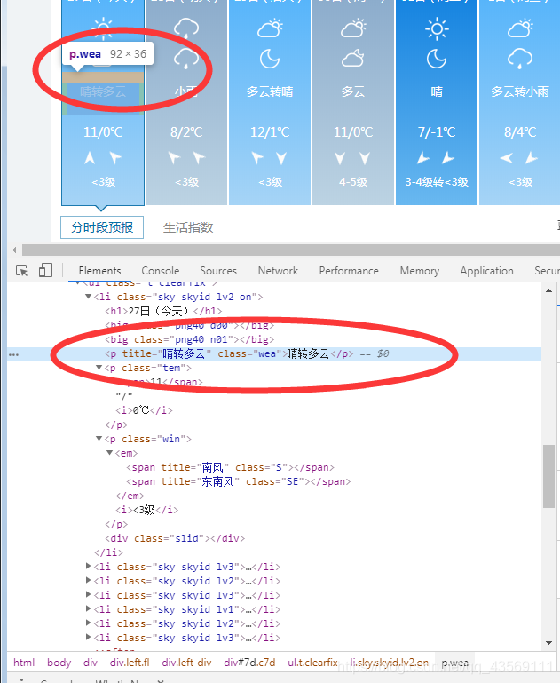The height and width of the screenshot is (683, 560).
Task: Toggle the device toolbar icon
Action: [45, 271]
